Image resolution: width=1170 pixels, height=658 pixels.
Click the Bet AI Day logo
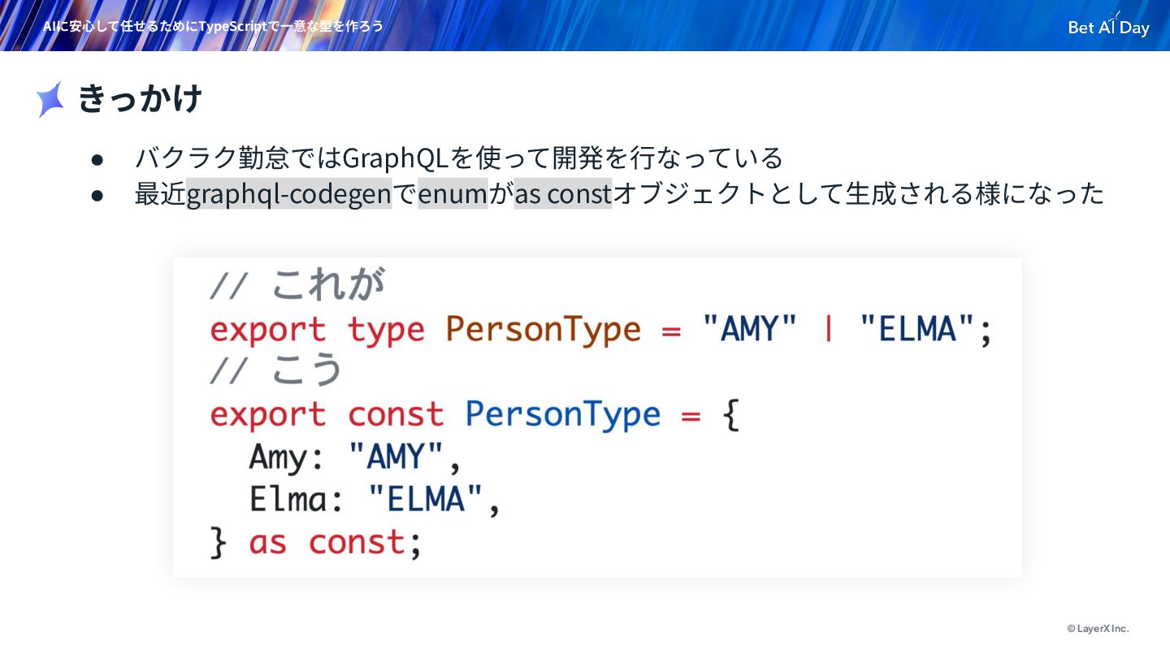pyautogui.click(x=1108, y=25)
